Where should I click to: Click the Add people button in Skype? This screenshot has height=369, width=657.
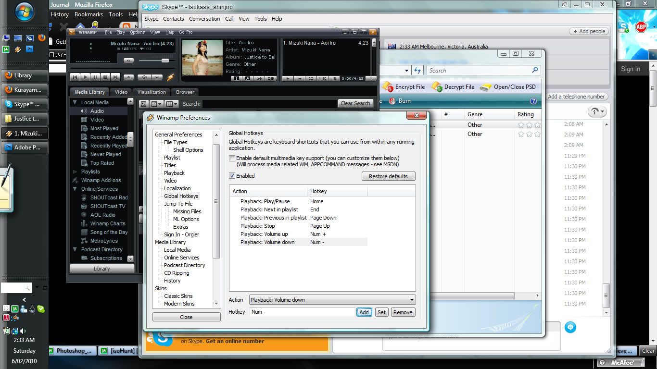[589, 31]
